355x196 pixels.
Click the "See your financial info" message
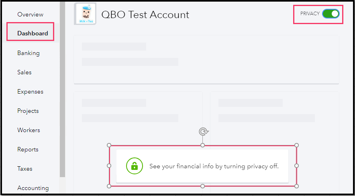(x=214, y=166)
